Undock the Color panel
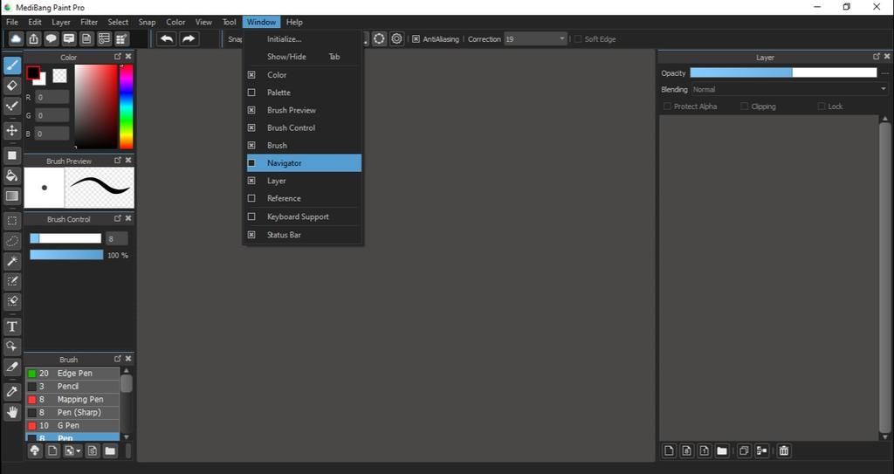Image resolution: width=894 pixels, height=474 pixels. pos(118,57)
